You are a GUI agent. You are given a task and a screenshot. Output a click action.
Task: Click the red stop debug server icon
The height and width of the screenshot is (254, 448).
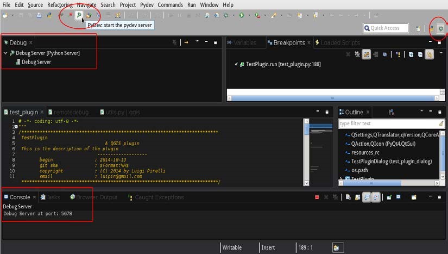coord(71,15)
